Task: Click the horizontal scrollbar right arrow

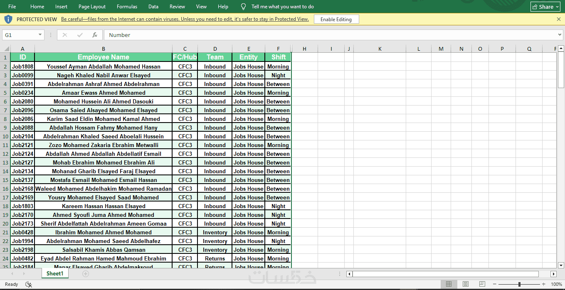Action: point(553,274)
